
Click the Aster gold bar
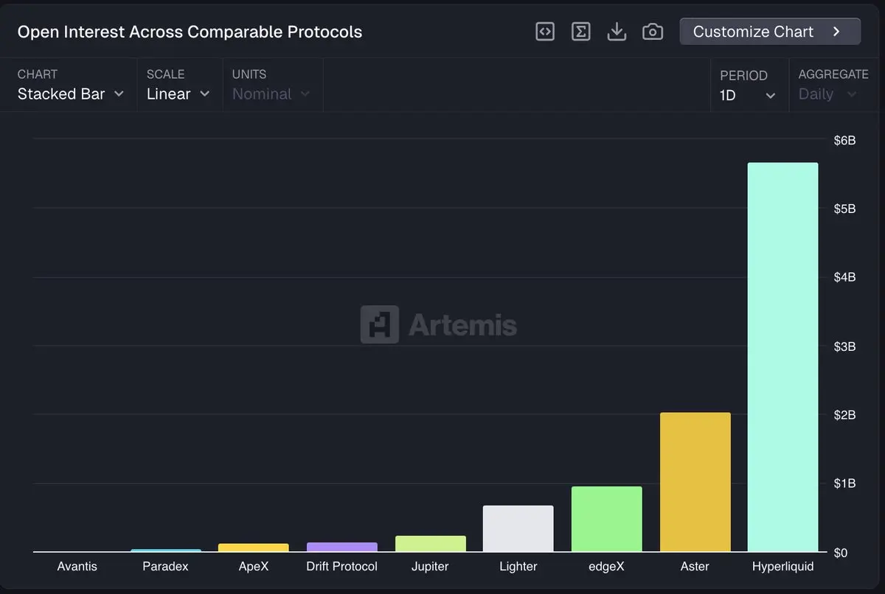pyautogui.click(x=695, y=482)
